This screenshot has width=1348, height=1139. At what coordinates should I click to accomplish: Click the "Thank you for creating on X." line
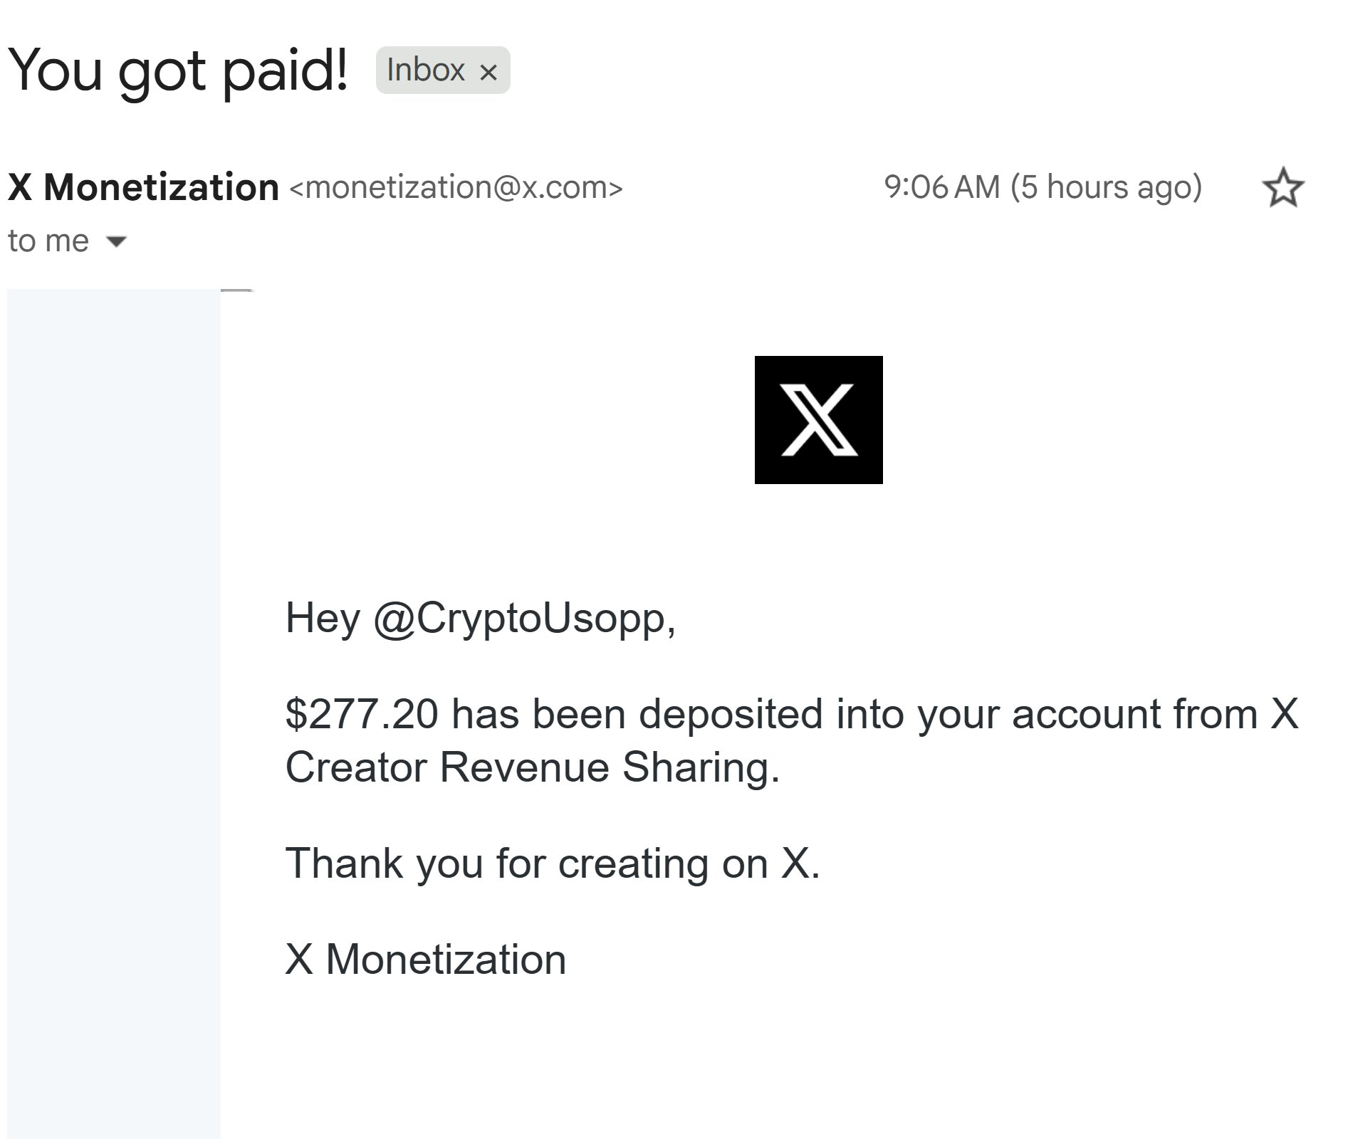pyautogui.click(x=553, y=864)
